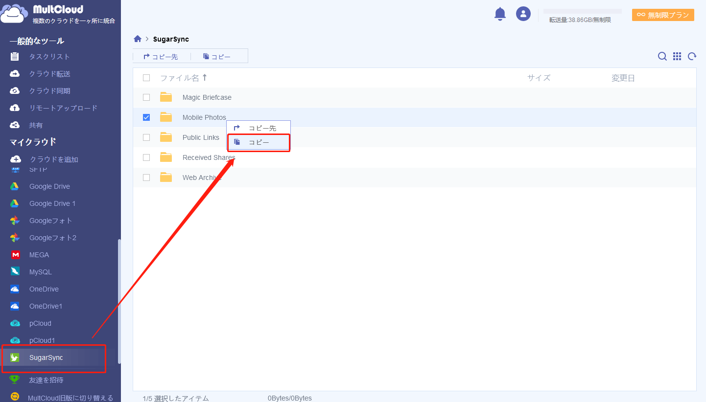Open タスクリスト in the sidebar
The height and width of the screenshot is (402, 706).
(x=49, y=57)
